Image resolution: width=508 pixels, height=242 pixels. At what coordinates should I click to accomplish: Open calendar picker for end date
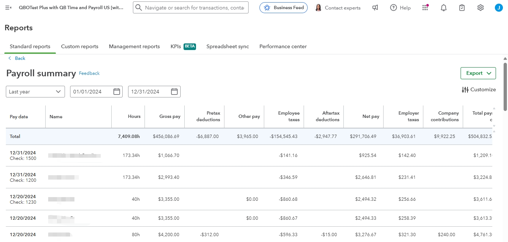coord(174,92)
